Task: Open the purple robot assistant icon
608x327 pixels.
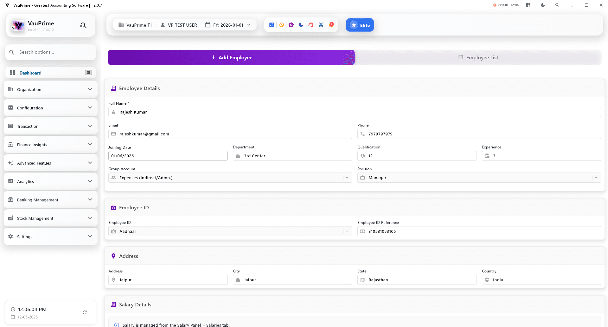Action: [x=291, y=25]
